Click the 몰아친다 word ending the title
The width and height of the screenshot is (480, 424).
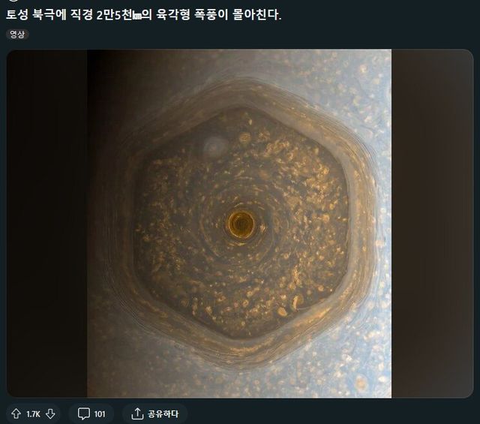pyautogui.click(x=256, y=15)
